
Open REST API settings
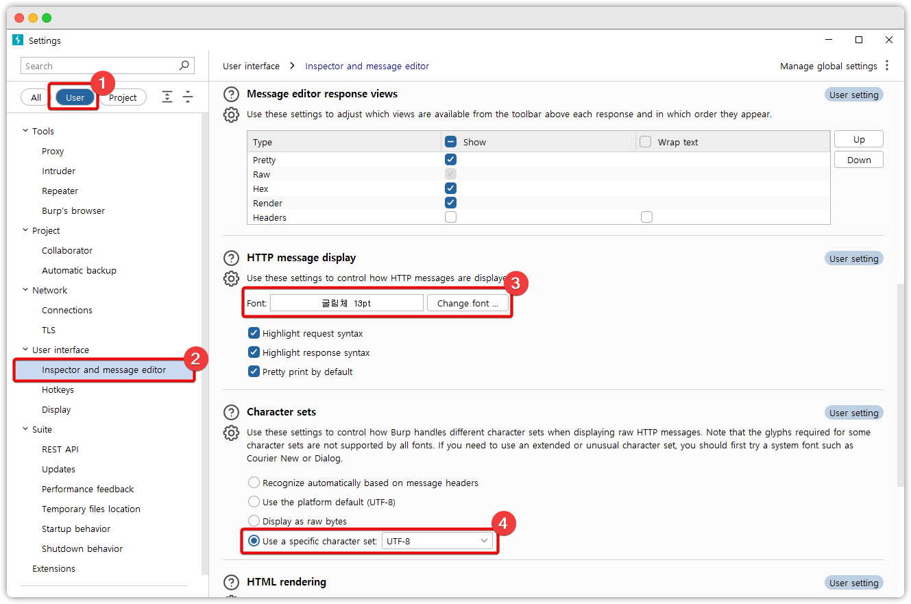tap(60, 449)
